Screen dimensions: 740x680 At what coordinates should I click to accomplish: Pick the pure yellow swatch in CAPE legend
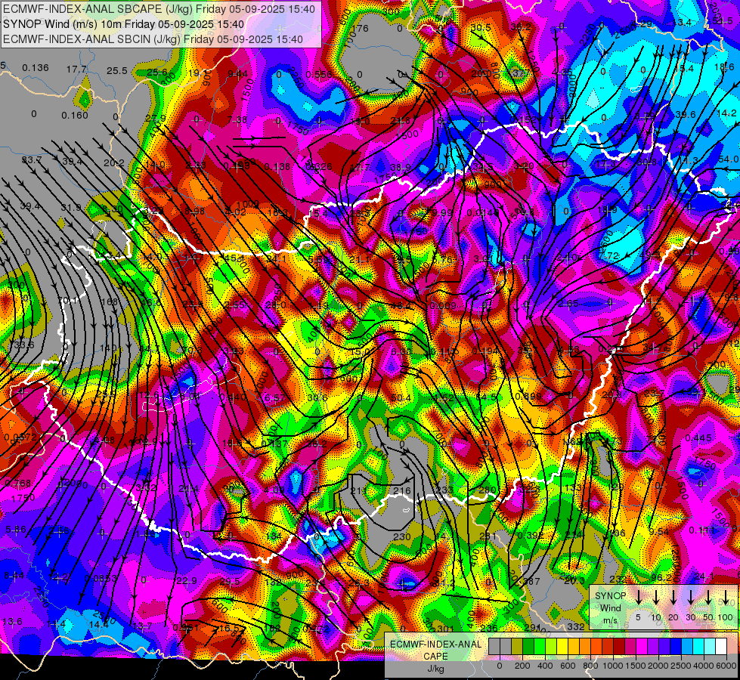click(x=562, y=647)
